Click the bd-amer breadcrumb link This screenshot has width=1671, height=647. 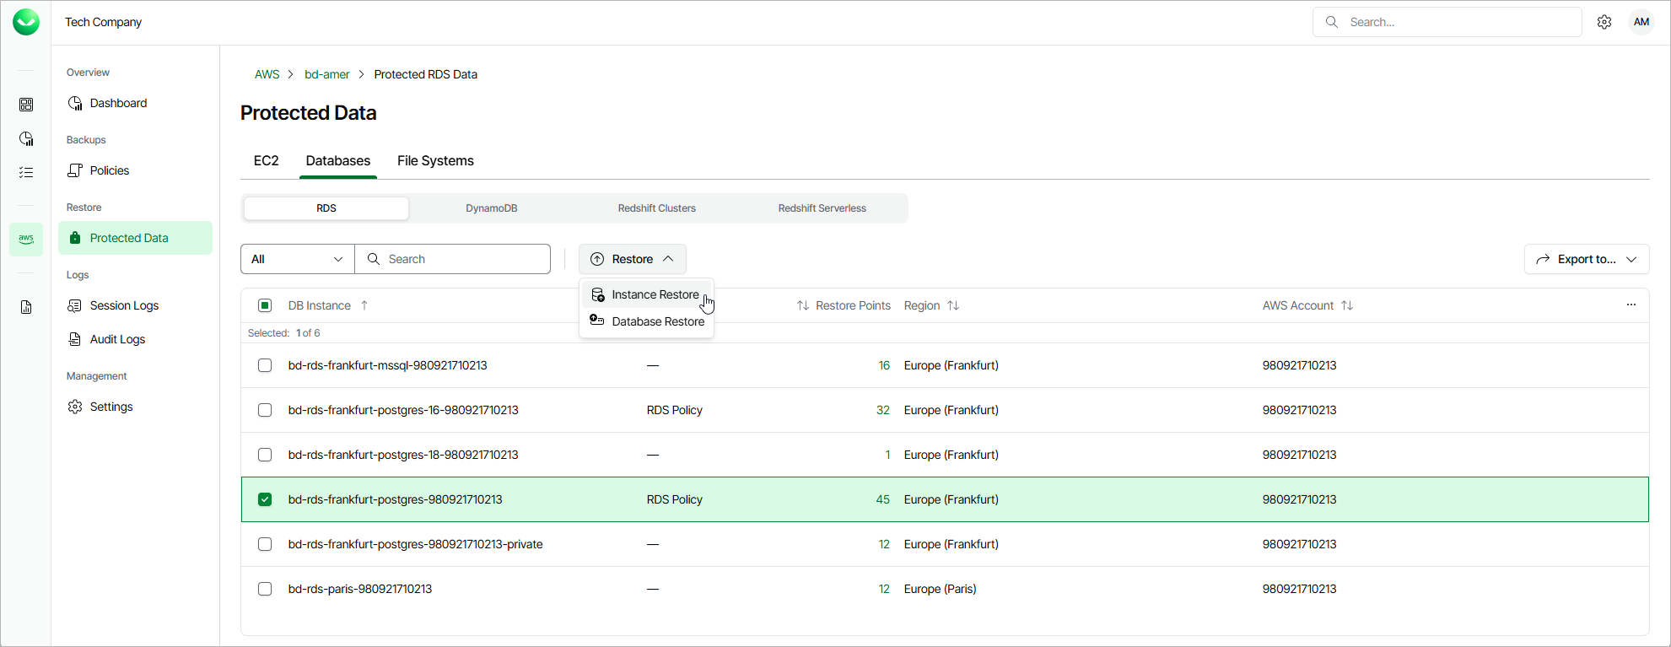[x=326, y=74]
